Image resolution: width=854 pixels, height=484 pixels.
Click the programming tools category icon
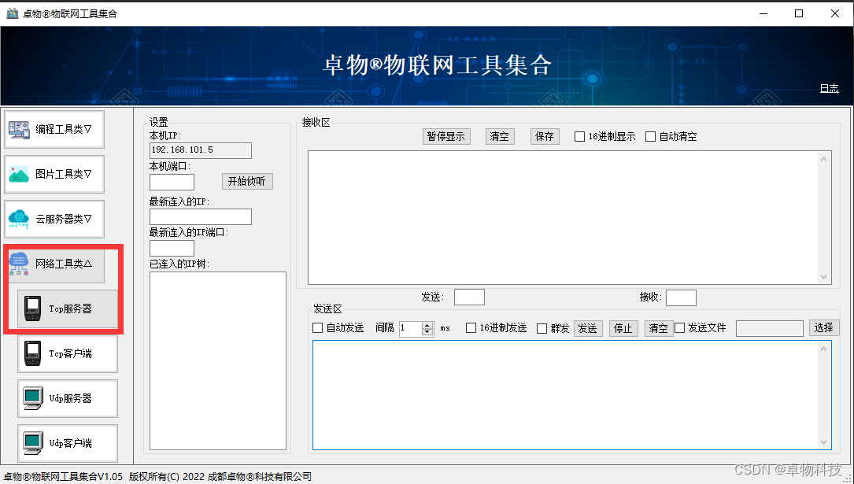19,130
